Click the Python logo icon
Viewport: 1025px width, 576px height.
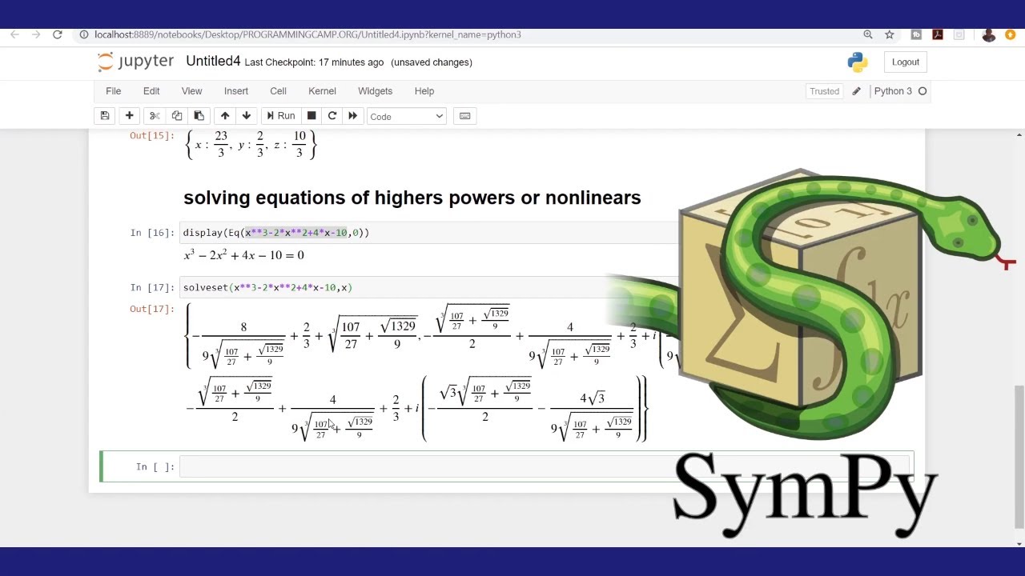858,62
